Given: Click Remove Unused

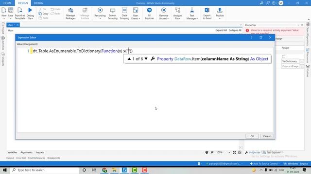Looking at the screenshot, I should pyautogui.click(x=164, y=14).
